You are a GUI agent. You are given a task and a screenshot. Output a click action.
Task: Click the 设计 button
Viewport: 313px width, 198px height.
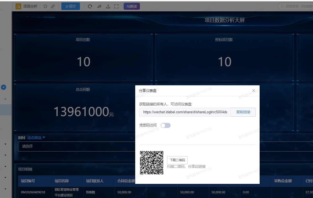pyautogui.click(x=71, y=6)
